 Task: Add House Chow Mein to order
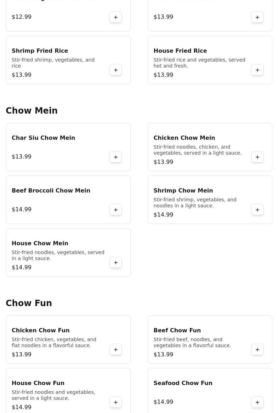point(116,263)
